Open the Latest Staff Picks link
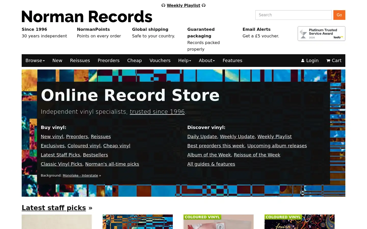The height and width of the screenshot is (229, 367). (60, 155)
